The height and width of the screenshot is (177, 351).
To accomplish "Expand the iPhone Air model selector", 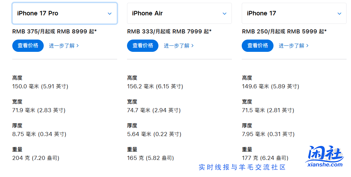I will [179, 14].
